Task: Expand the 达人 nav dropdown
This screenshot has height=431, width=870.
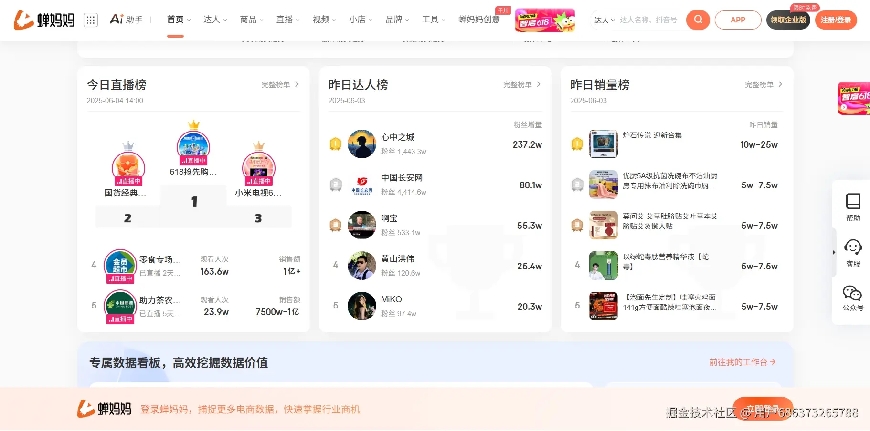Action: tap(215, 20)
